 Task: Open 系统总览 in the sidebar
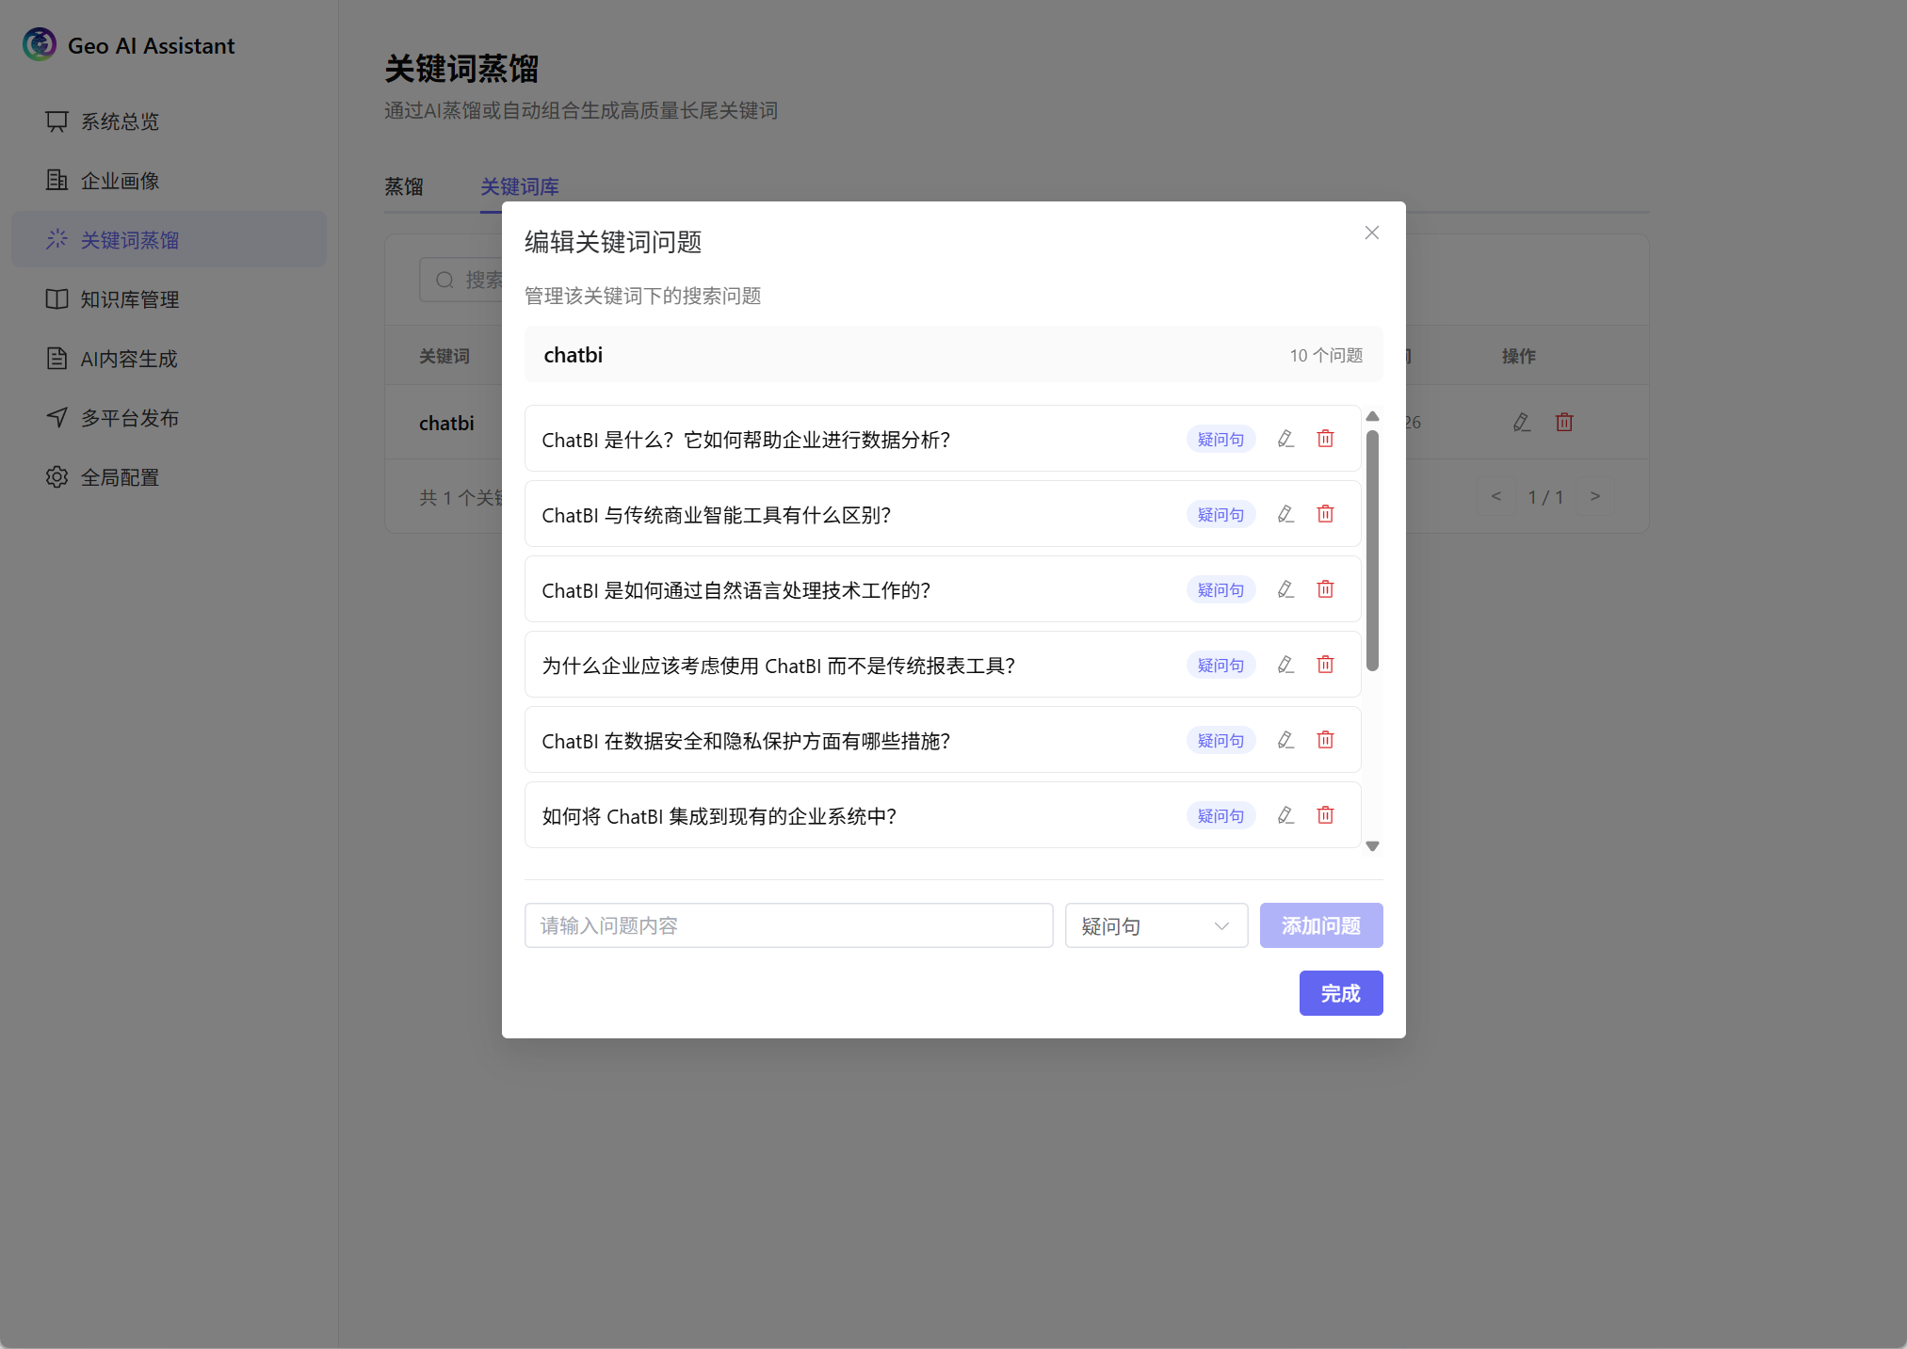click(169, 121)
